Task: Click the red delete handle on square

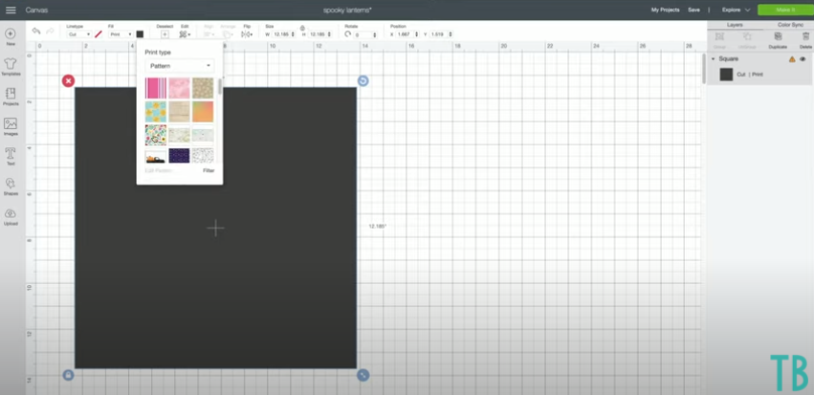Action: point(69,81)
